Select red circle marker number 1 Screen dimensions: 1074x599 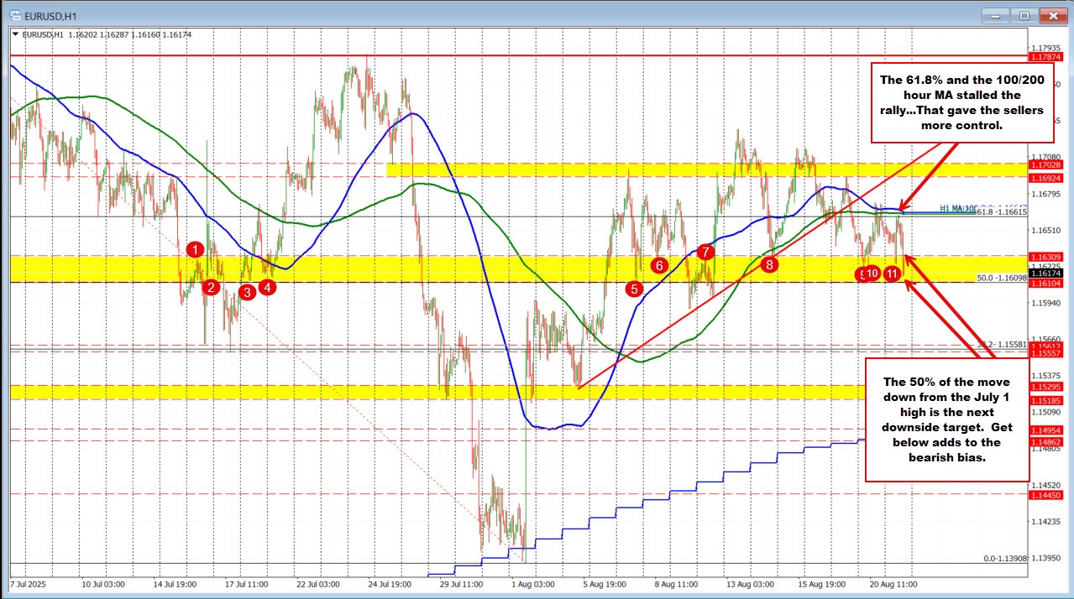(x=195, y=248)
